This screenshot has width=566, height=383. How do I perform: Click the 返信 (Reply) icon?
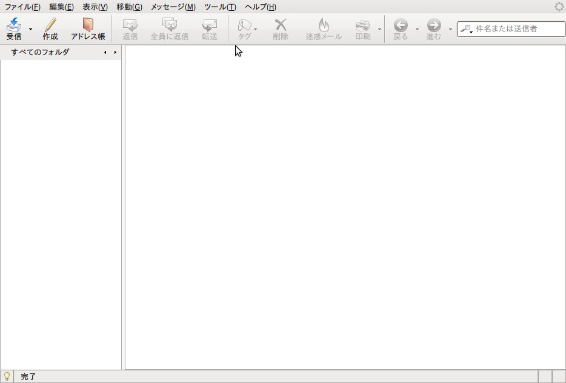[130, 24]
